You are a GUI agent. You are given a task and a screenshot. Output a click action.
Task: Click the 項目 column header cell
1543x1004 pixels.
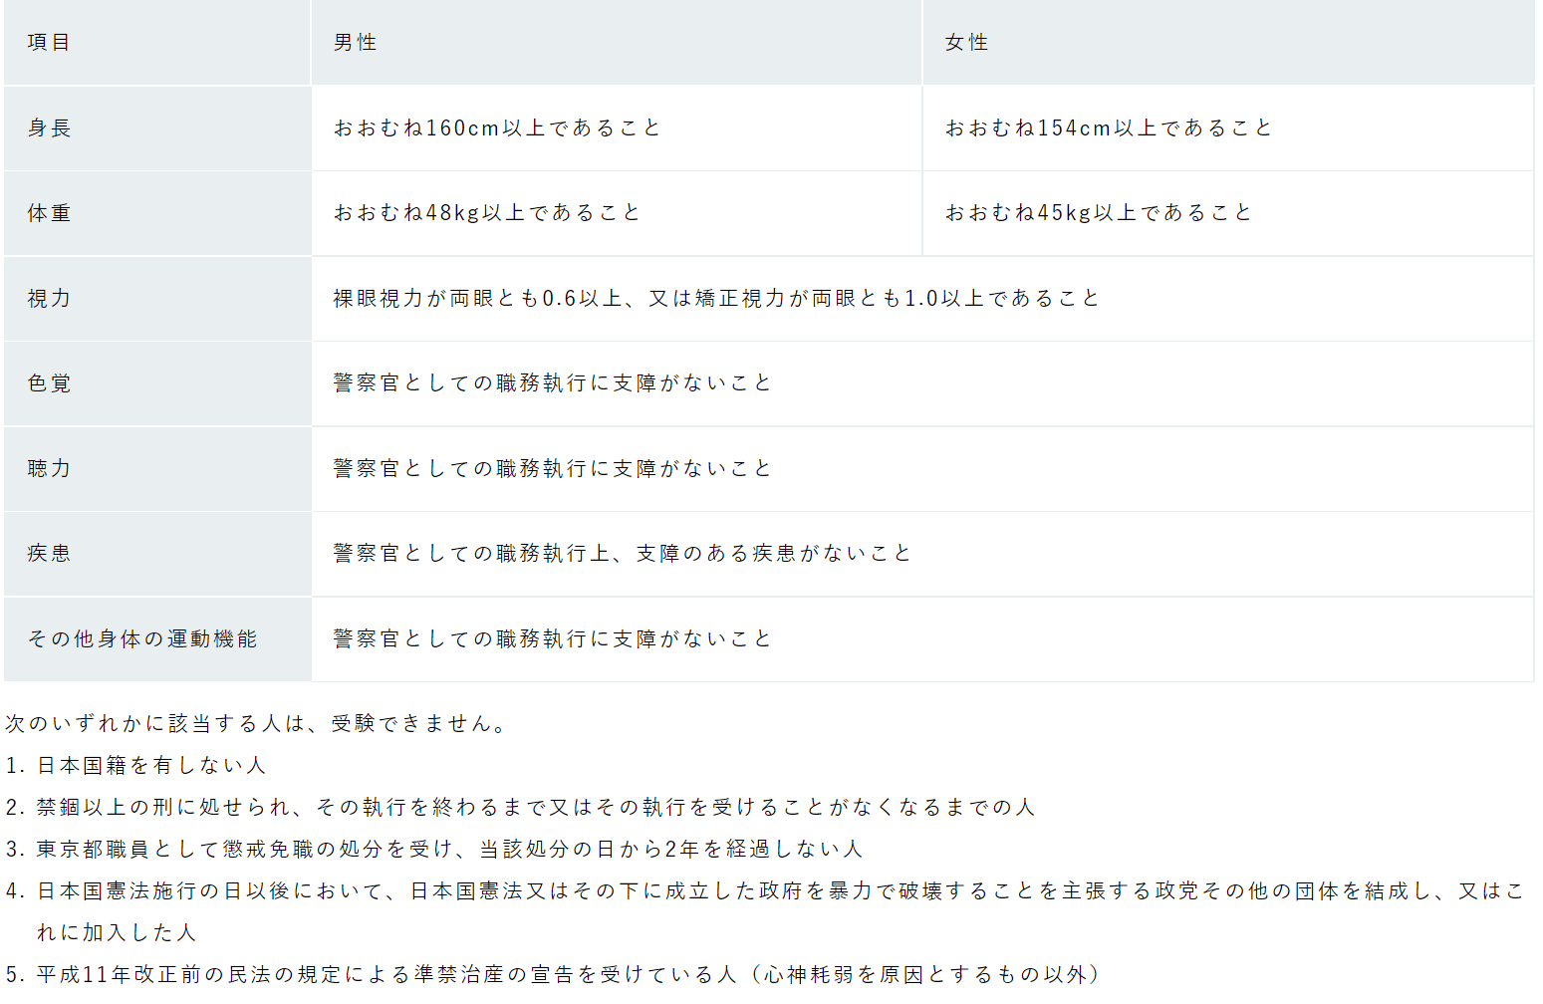49,43
